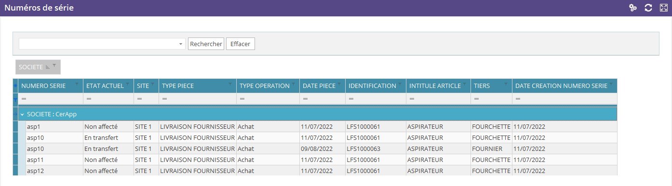672x186 pixels.
Task: Select the row with identification LFS1000063
Action: click(317, 149)
